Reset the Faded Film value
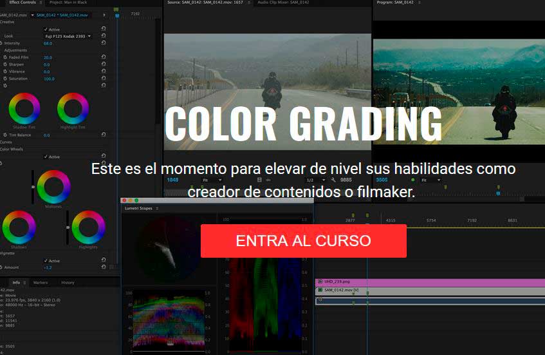This screenshot has height=355, width=545. point(104,57)
